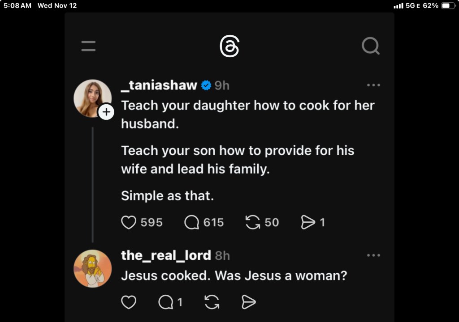Open the the_real_lord profile username
The width and height of the screenshot is (459, 322).
click(166, 255)
